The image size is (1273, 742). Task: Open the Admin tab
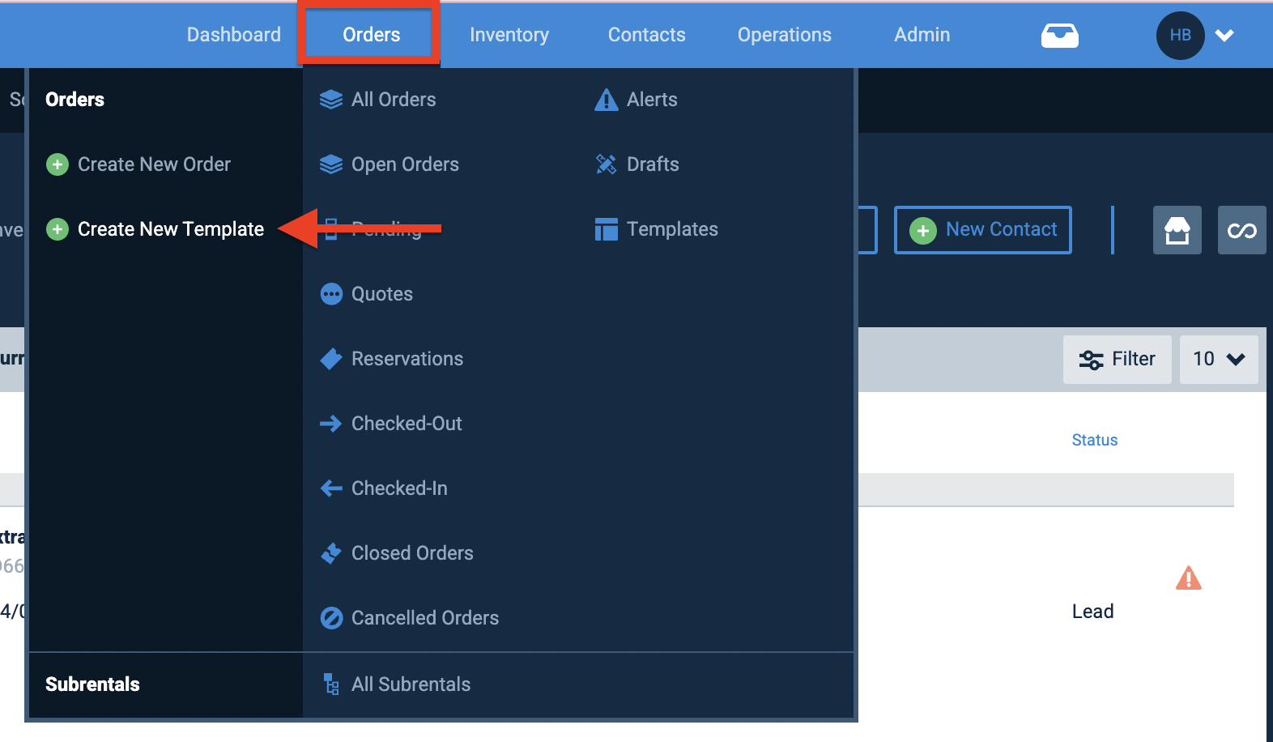pos(922,35)
